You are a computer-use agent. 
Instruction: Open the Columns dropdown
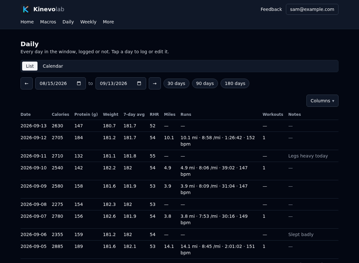(x=322, y=101)
